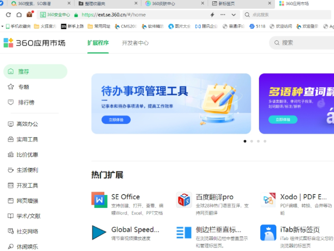Open the 百度翻译pro extension icon
334x251 pixels.
point(184,200)
